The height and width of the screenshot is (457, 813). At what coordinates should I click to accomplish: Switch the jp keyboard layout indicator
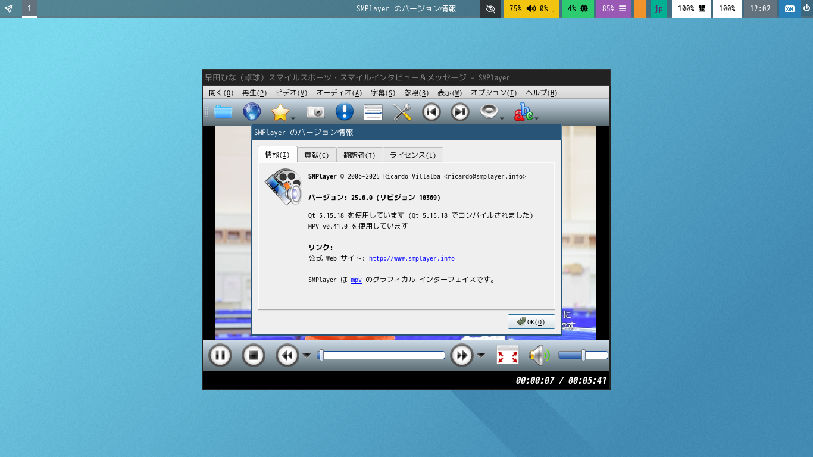(659, 9)
